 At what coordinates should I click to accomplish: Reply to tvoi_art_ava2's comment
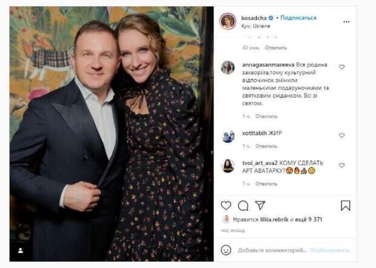(266, 184)
